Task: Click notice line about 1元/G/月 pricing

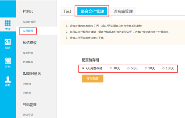Action: [117, 32]
